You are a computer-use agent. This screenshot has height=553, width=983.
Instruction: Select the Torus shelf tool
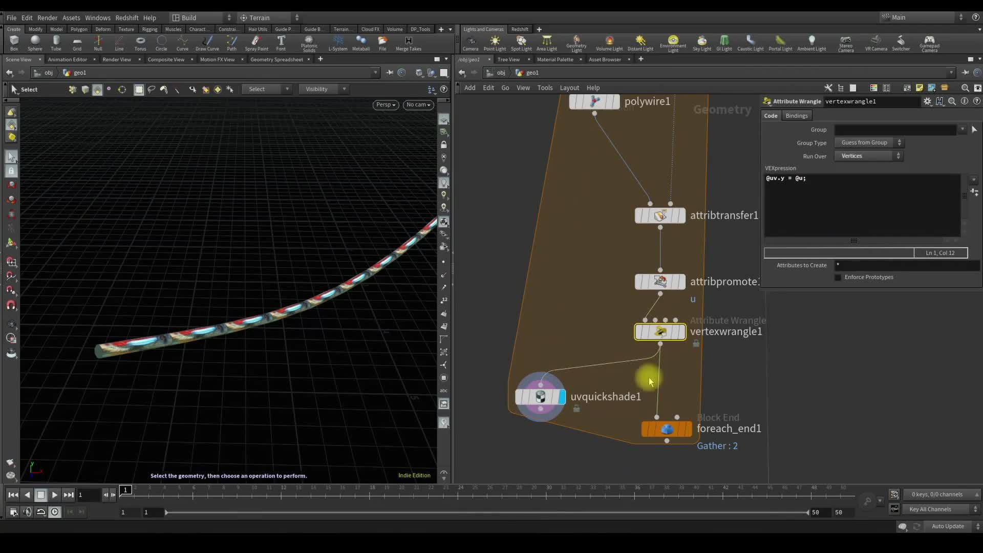pos(140,43)
